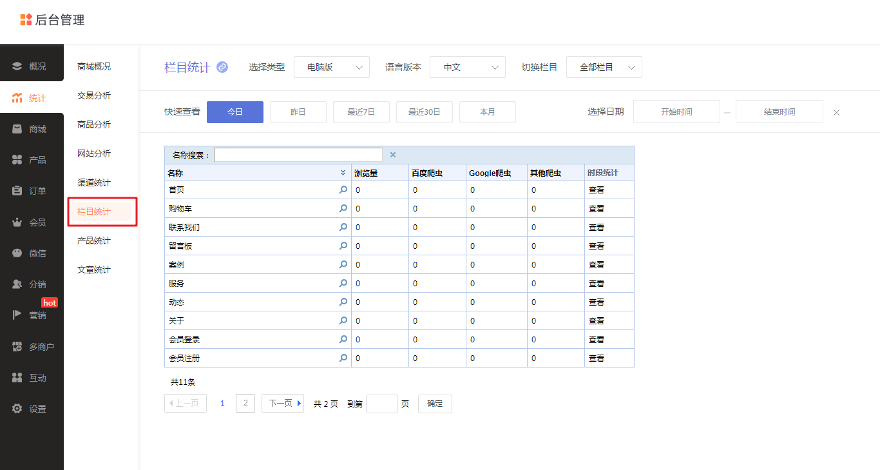
Task: Go to 订单 in the sidebar
Action: [32, 191]
